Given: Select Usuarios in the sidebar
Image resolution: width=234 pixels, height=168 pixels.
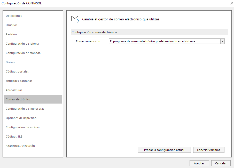Looking at the screenshot, I should pyautogui.click(x=11, y=25).
